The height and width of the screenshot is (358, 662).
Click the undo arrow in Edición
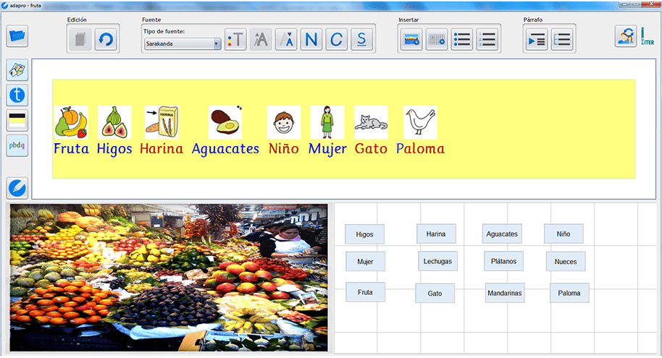click(106, 40)
